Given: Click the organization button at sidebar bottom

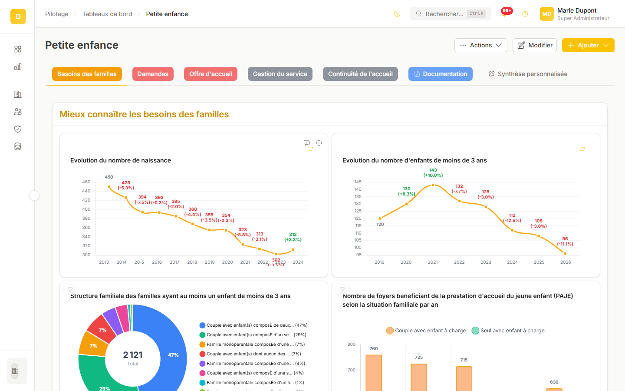Looking at the screenshot, I should [x=17, y=371].
